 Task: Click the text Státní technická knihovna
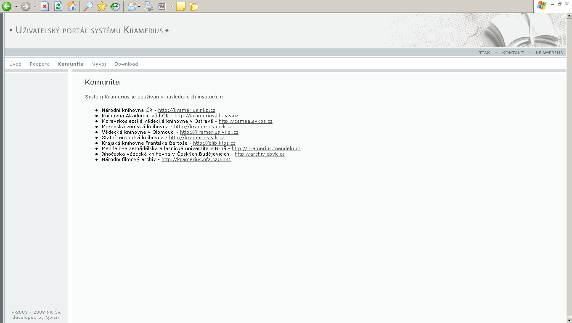(132, 138)
